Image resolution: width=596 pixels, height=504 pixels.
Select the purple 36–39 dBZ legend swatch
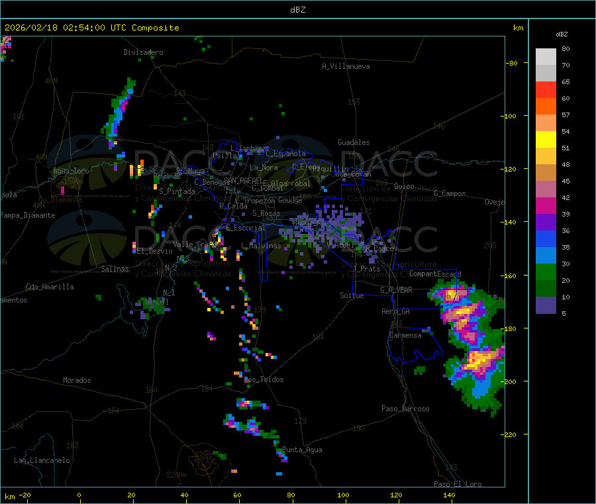click(546, 223)
